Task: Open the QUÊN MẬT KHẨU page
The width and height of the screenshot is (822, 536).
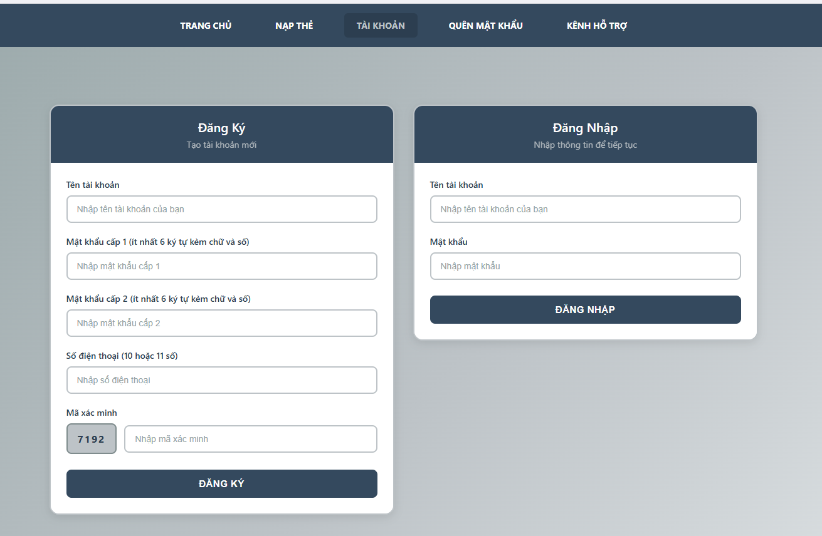Action: tap(485, 26)
